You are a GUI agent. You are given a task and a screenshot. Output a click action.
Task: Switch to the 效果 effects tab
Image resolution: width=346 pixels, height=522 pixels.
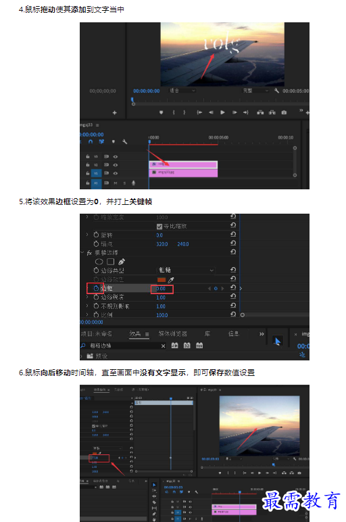(135, 333)
